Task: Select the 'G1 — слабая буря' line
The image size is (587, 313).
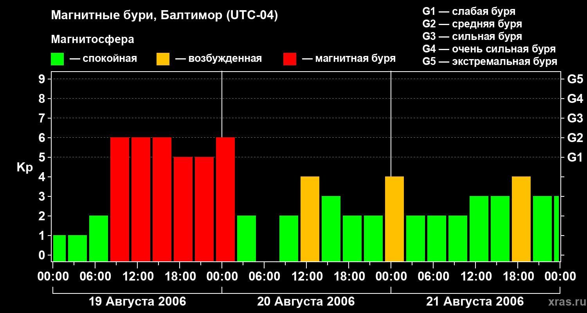Action: [x=469, y=11]
